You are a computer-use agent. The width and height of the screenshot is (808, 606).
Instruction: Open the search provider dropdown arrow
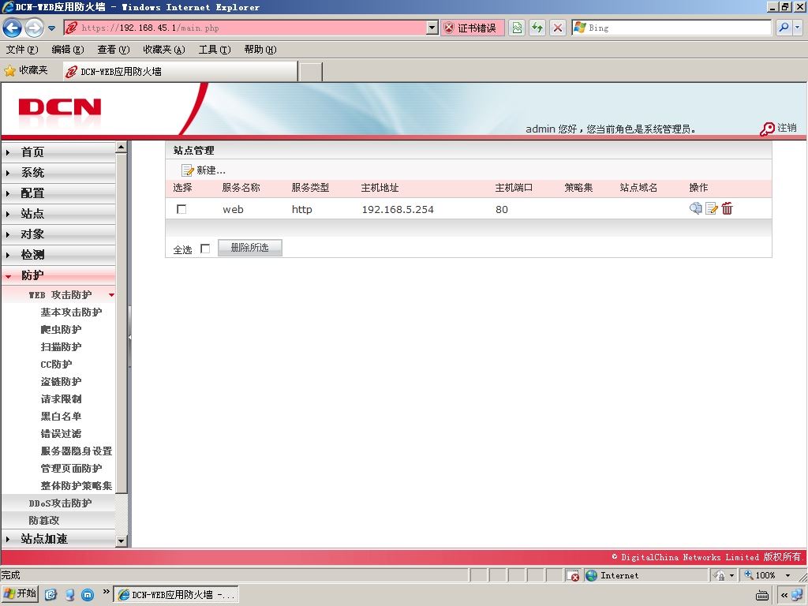[x=798, y=28]
